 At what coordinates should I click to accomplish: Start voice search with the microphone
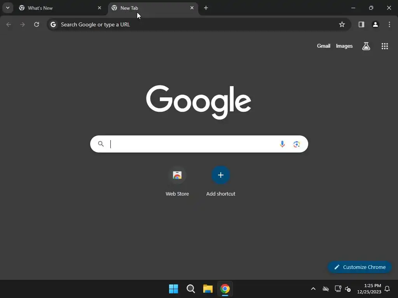282,144
